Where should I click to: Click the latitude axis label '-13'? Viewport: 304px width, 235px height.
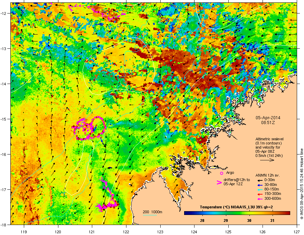pos(4,48)
